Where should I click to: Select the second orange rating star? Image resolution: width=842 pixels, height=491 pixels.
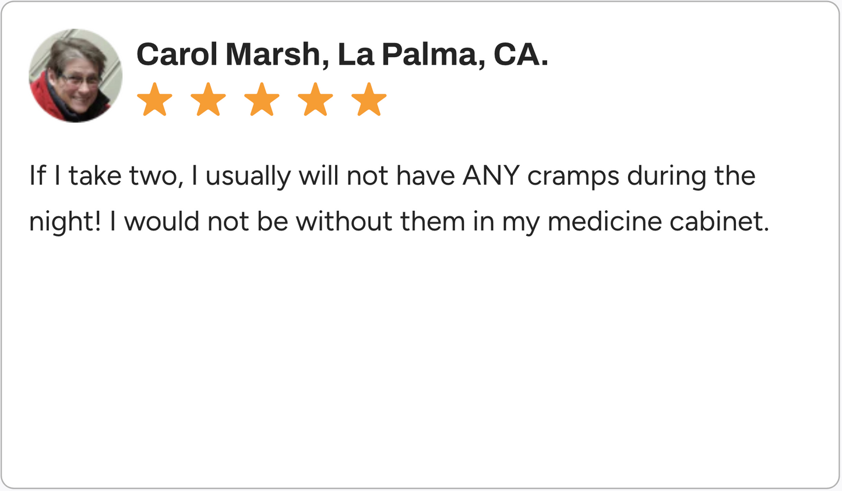point(208,100)
